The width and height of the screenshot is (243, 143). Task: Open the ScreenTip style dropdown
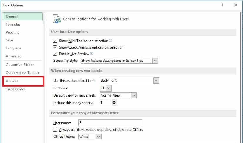click(155, 61)
